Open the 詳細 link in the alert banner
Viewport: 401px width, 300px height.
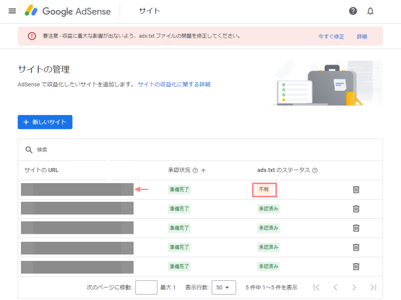coord(362,36)
